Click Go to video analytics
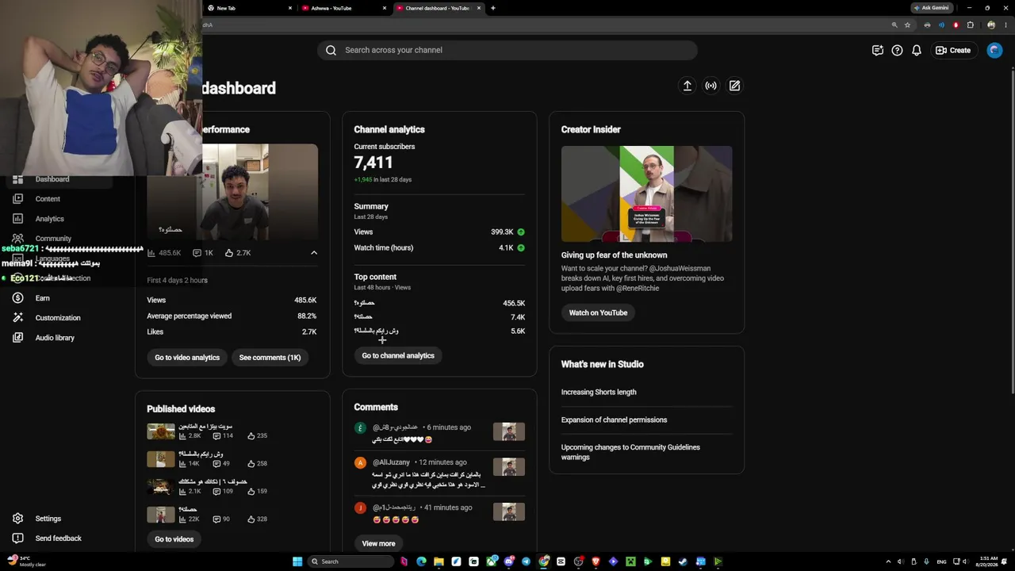Viewport: 1015px width, 571px height. 187,358
